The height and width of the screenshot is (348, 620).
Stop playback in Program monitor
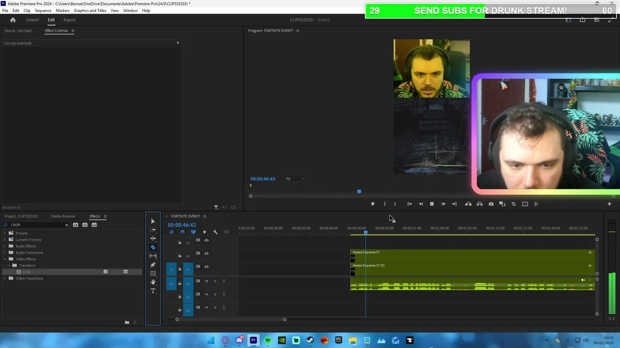432,204
